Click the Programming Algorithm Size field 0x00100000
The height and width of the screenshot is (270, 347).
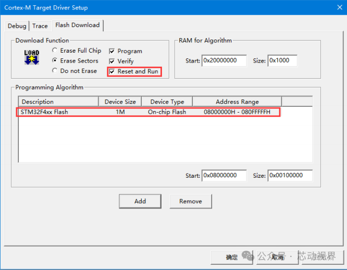290,176
